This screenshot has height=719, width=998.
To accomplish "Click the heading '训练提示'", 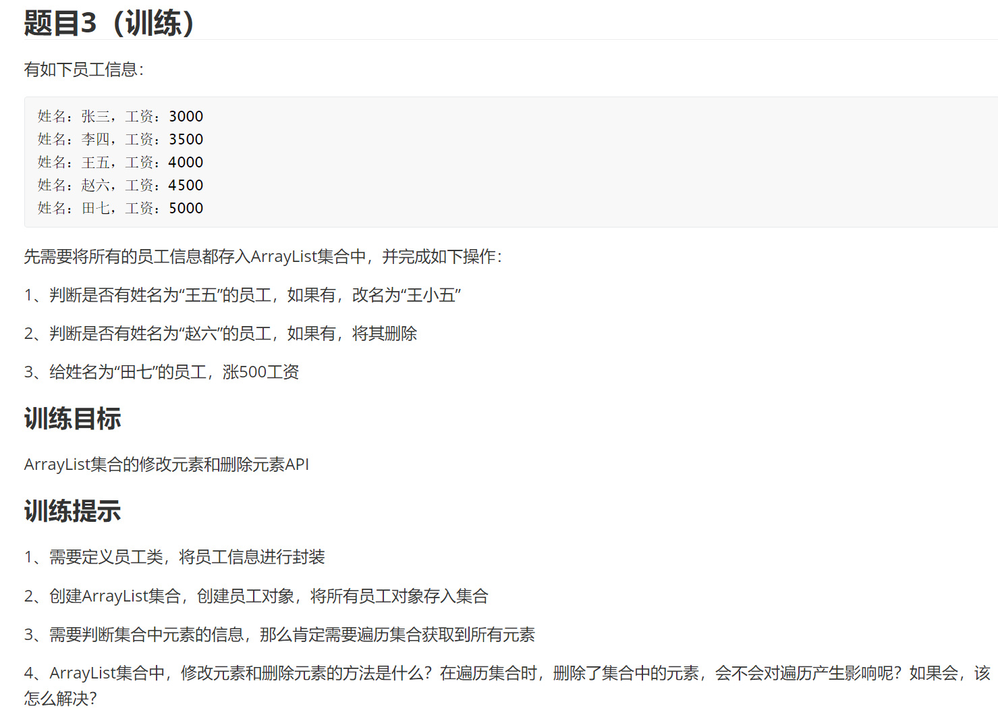I will click(x=72, y=511).
